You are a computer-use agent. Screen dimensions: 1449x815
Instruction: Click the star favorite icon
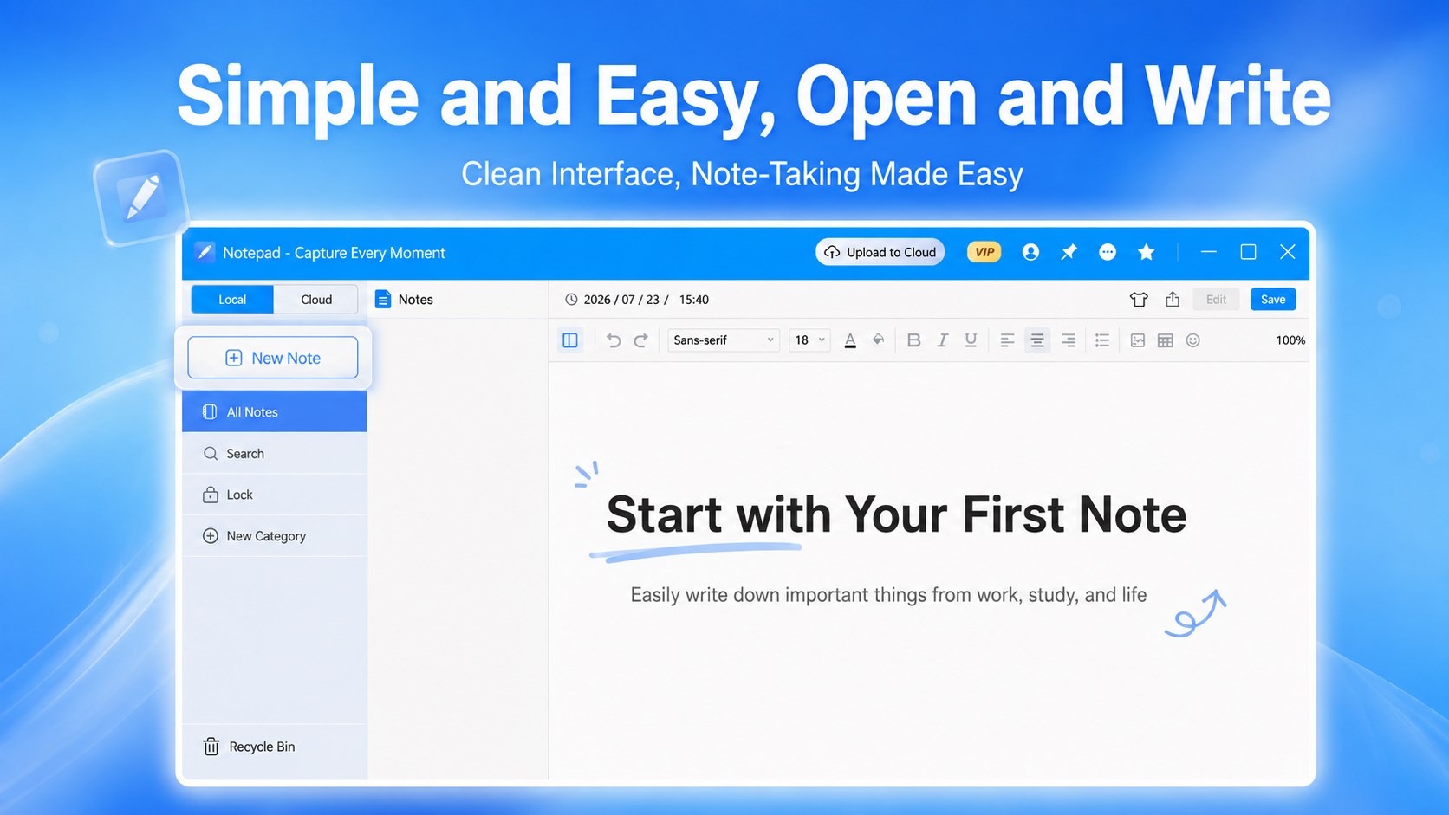(x=1146, y=252)
